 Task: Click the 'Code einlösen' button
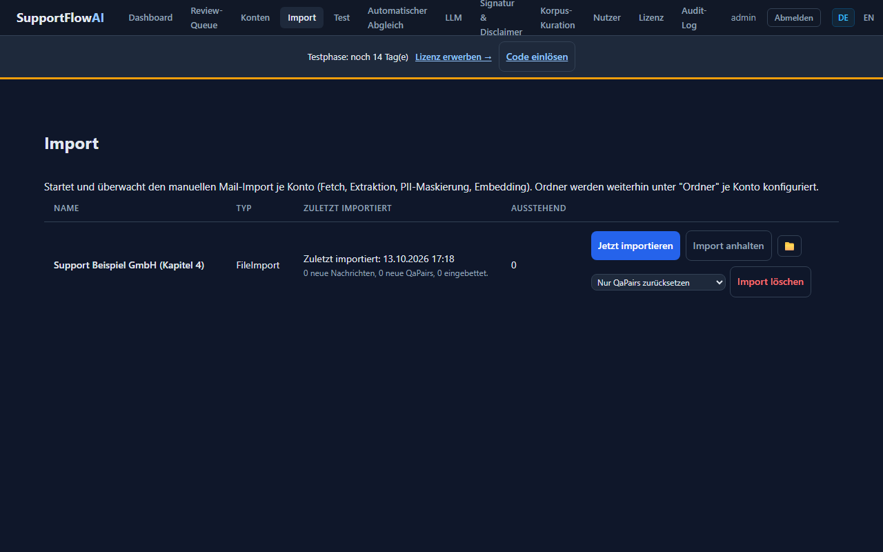coord(537,57)
